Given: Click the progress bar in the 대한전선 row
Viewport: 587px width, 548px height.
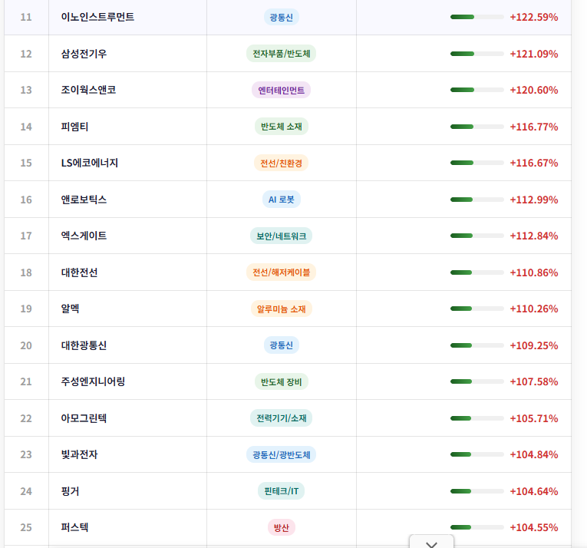Looking at the screenshot, I should coord(477,272).
